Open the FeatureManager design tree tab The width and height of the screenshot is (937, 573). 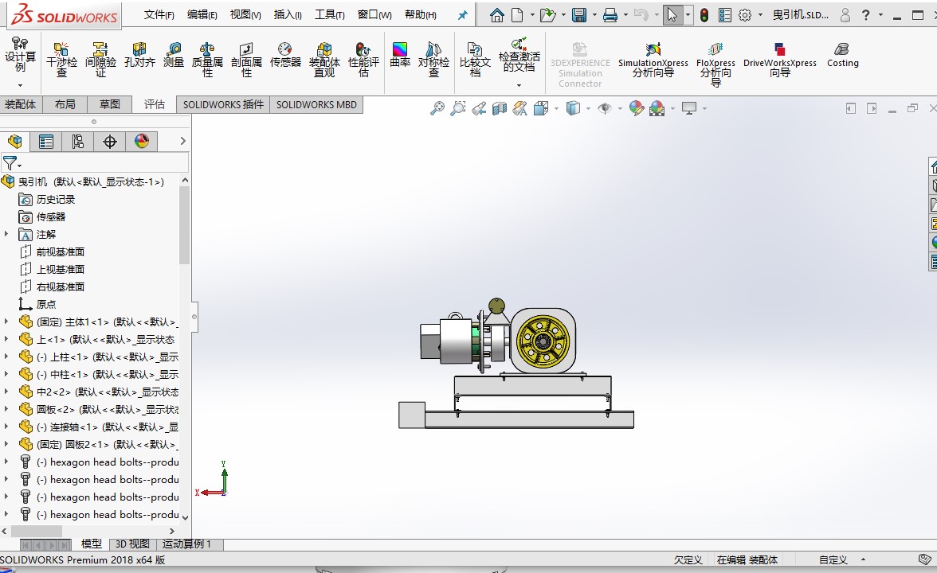pyautogui.click(x=15, y=142)
